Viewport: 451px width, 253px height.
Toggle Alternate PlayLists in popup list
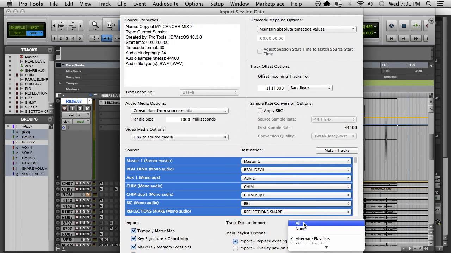326,239
